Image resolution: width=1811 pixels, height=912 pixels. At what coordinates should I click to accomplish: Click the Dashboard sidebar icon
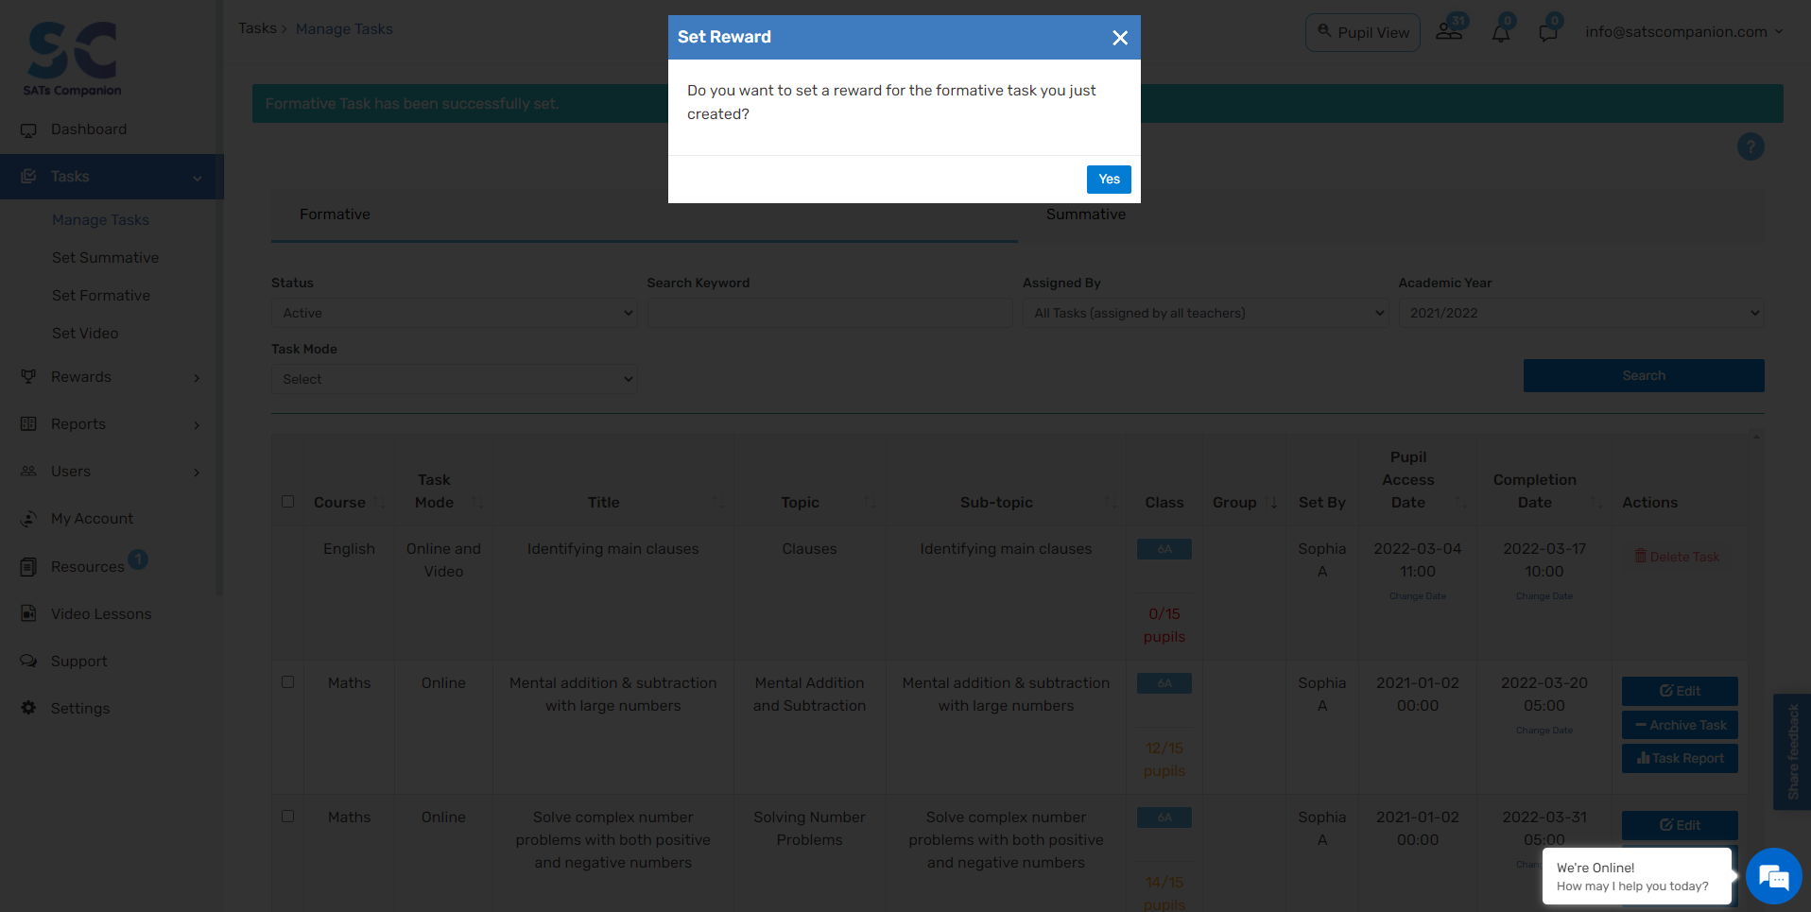pos(29,129)
